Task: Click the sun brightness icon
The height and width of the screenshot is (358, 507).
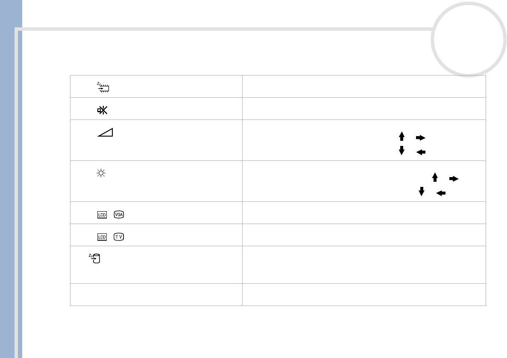Action: tap(101, 173)
